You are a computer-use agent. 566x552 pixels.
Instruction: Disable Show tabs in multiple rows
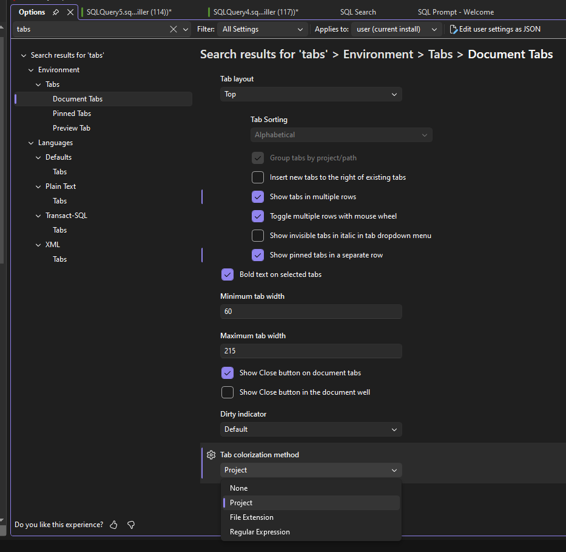tap(258, 197)
